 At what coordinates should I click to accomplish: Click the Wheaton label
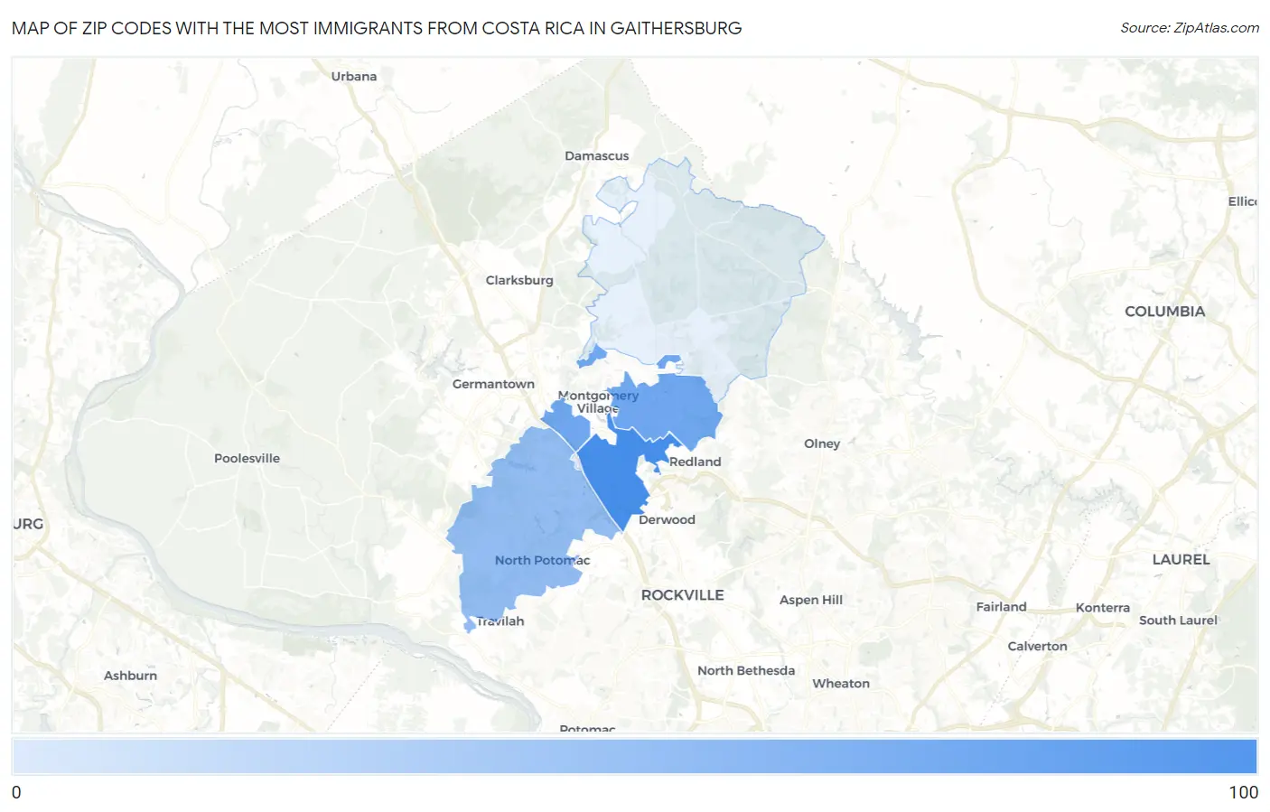pyautogui.click(x=841, y=684)
